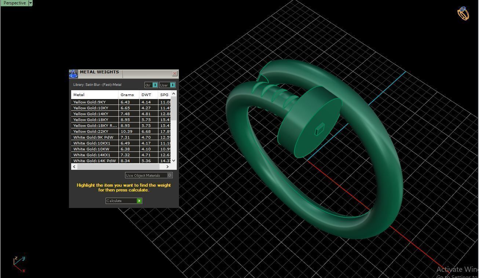Select the White Gold:14K PdW row
479x278 pixels.
[x=121, y=161]
